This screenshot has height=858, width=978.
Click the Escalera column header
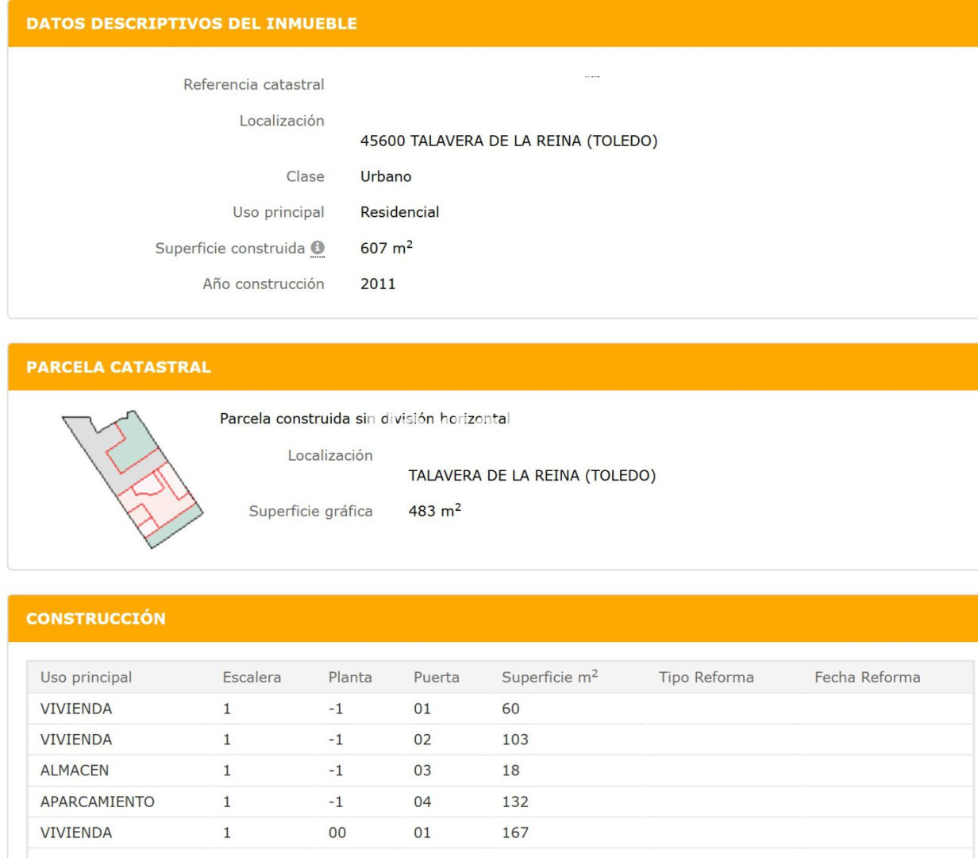tap(252, 678)
